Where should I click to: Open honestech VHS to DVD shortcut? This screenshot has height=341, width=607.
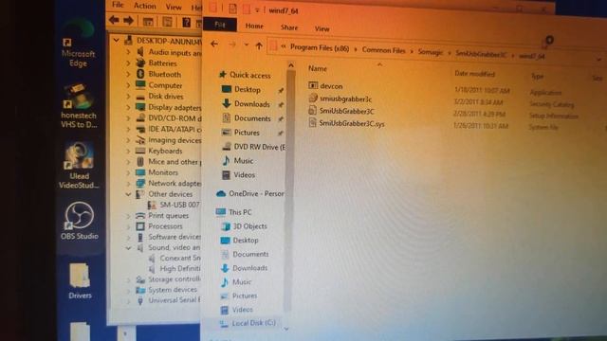(79, 106)
